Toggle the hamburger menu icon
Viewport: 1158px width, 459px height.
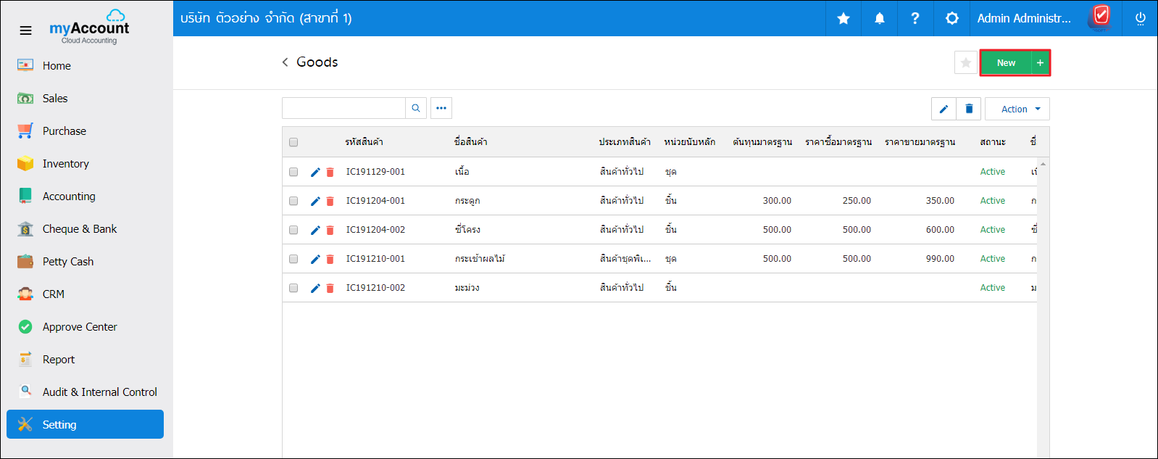[x=25, y=30]
